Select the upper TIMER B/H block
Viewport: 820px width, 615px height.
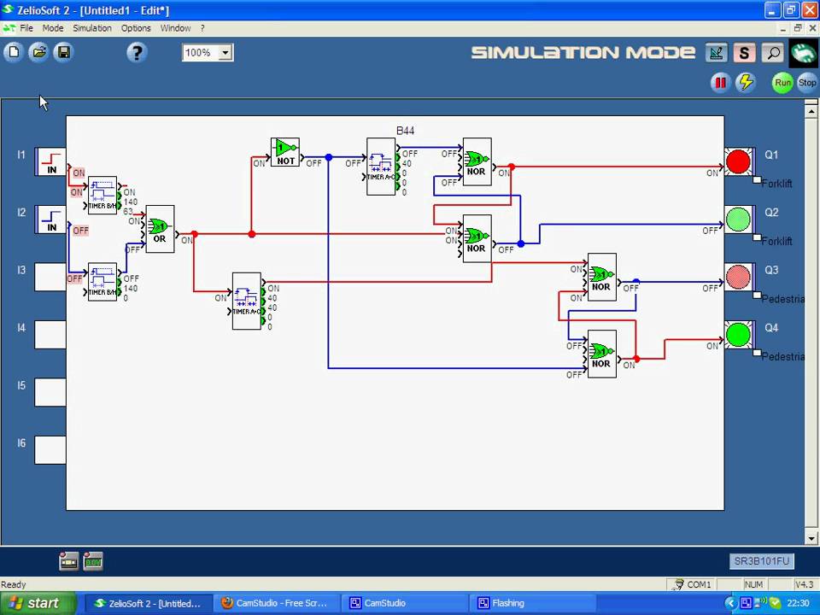coord(102,195)
